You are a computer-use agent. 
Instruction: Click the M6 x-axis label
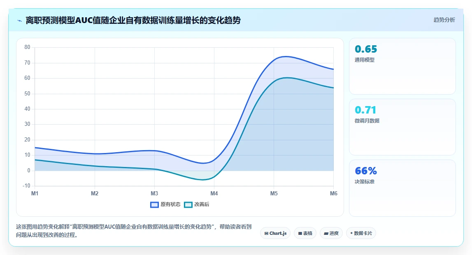pos(334,193)
